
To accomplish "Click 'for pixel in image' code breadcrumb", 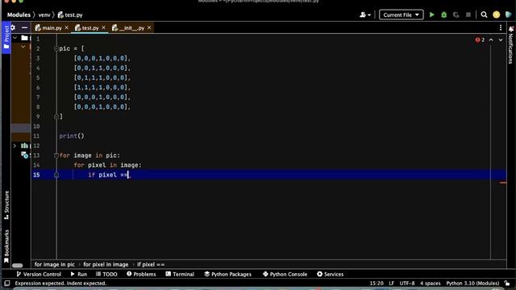I will [106, 264].
